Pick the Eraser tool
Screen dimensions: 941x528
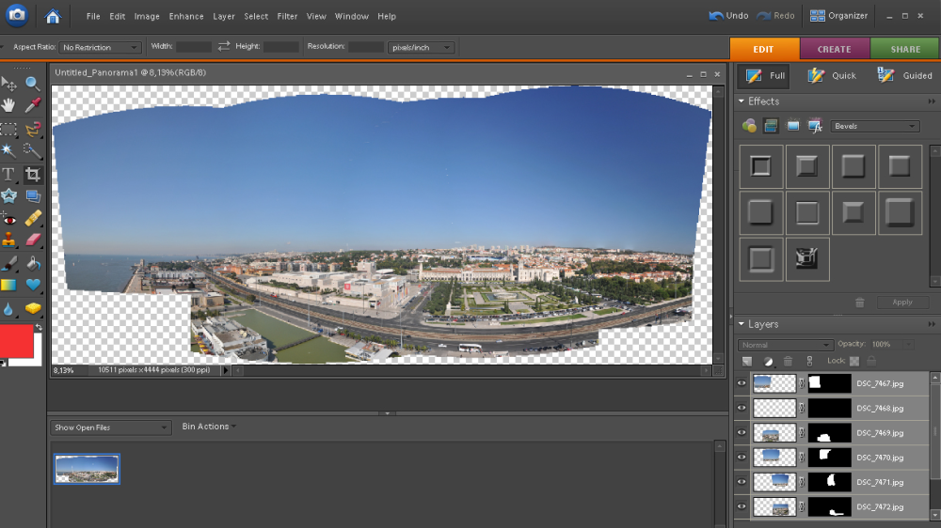click(33, 241)
